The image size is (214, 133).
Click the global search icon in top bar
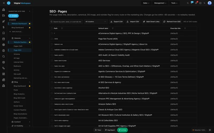(x=188, y=3)
